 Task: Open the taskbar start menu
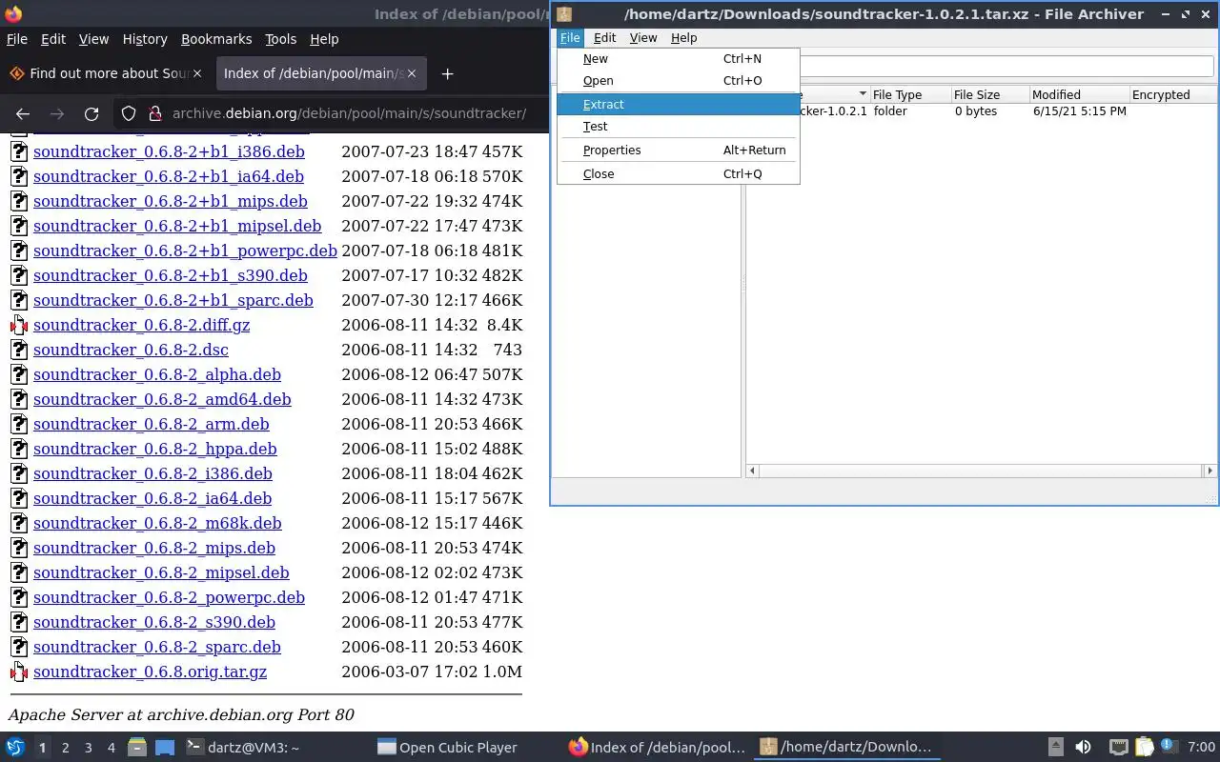[x=15, y=747]
